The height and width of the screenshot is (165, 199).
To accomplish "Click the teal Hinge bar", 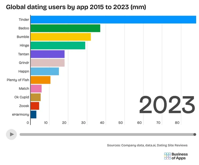I will click(58, 45).
